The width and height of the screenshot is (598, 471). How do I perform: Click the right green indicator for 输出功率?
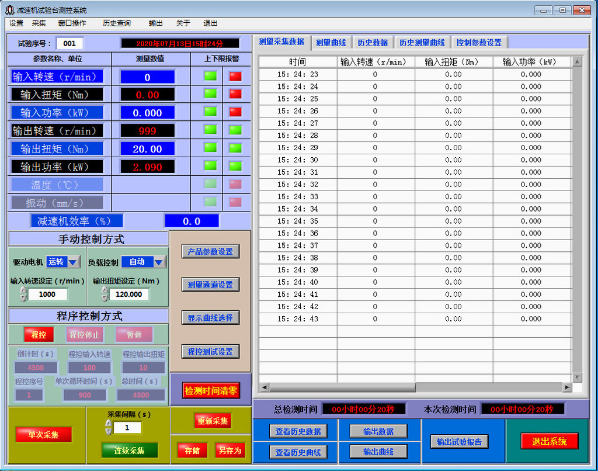point(235,166)
